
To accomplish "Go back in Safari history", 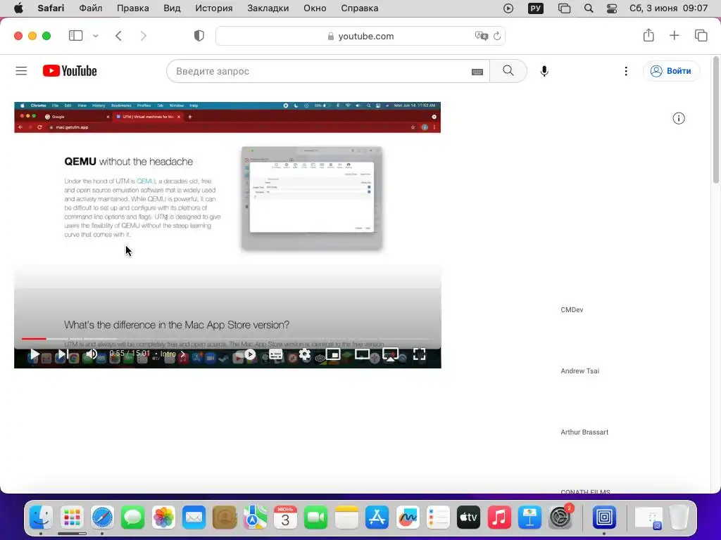I will [118, 35].
